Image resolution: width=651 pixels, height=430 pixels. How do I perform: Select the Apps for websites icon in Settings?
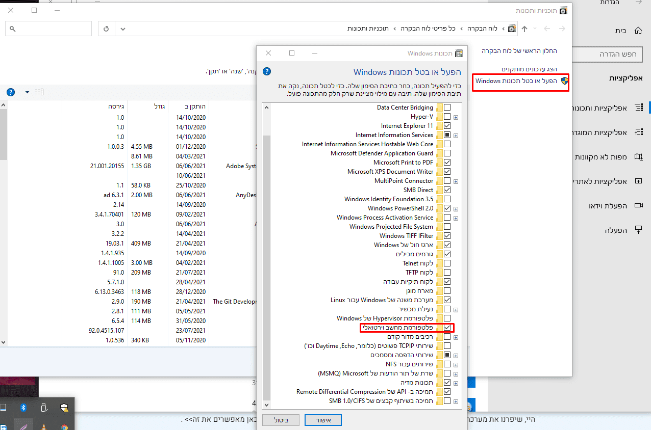638,181
